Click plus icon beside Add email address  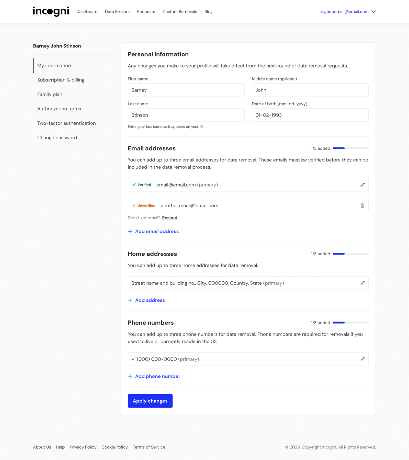(130, 231)
